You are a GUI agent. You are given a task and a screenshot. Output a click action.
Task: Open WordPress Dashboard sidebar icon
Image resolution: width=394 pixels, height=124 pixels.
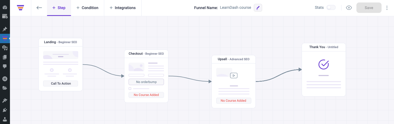tap(5, 7)
